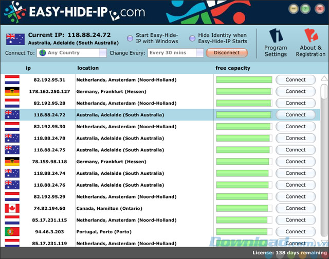
Task: Sort list by ip column header
Action: 28,68
